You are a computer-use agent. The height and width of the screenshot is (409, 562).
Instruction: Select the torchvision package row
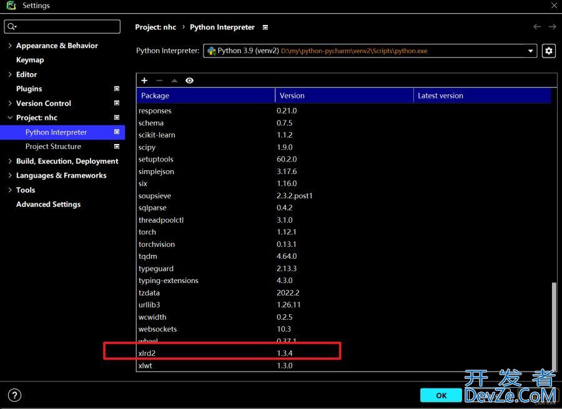point(344,244)
